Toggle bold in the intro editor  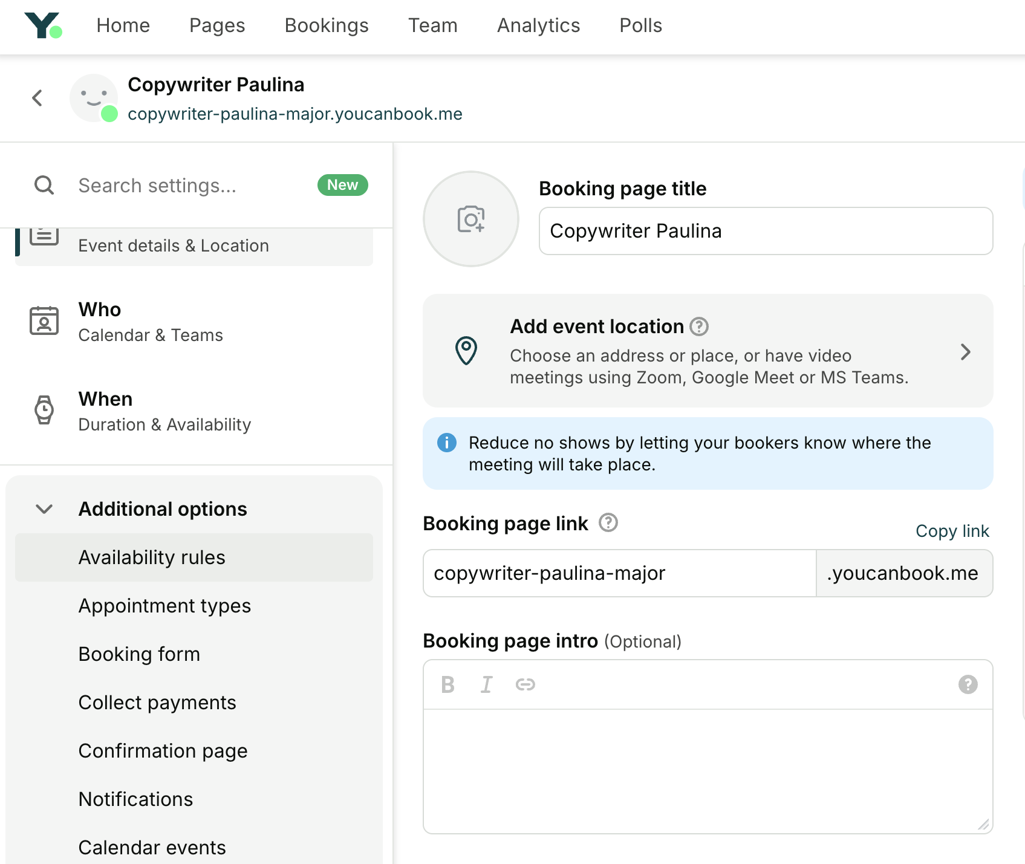coord(447,684)
